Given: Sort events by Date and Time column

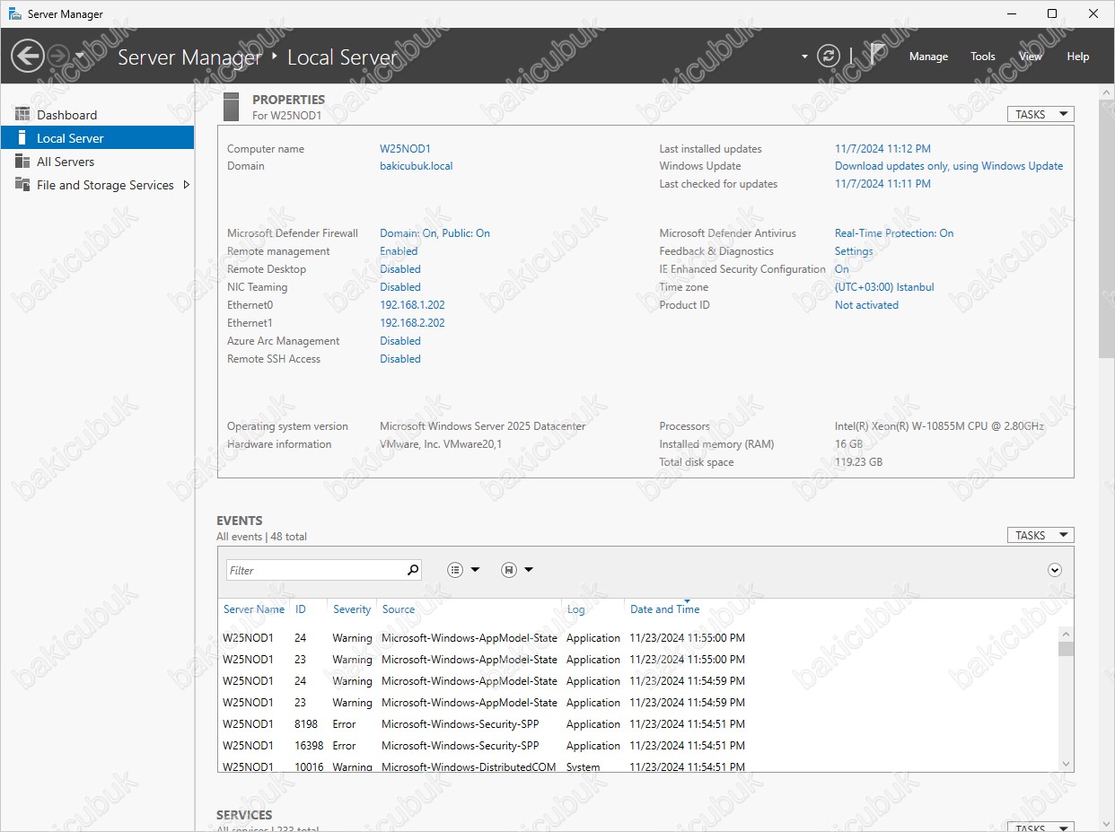Looking at the screenshot, I should 664,609.
